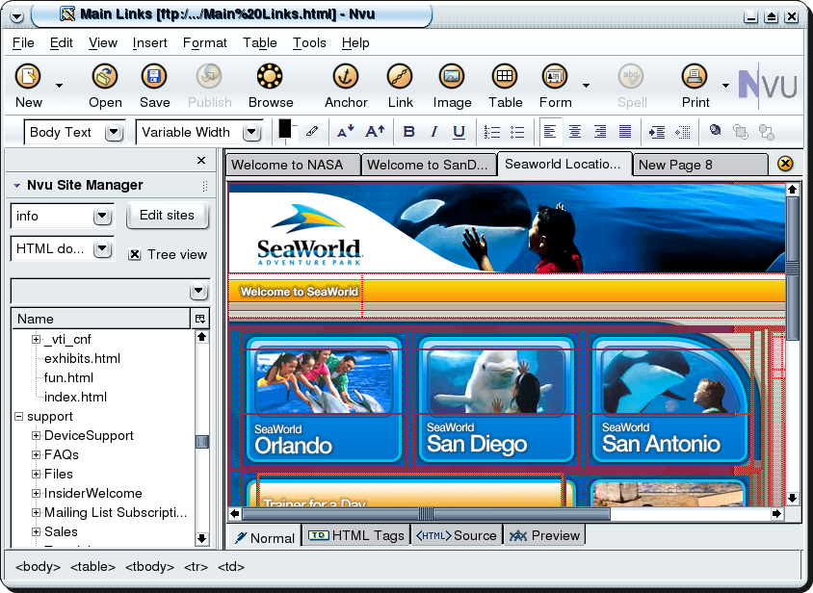Screen dimensions: 813x593
Task: Open the empty combo box dropdown
Action: click(x=198, y=292)
